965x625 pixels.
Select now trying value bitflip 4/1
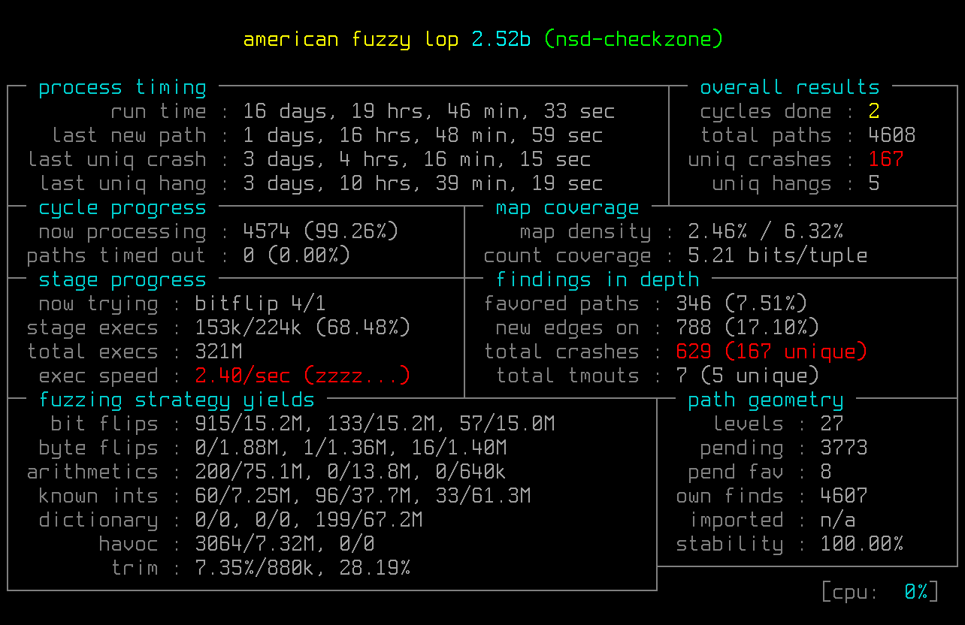[x=261, y=304]
